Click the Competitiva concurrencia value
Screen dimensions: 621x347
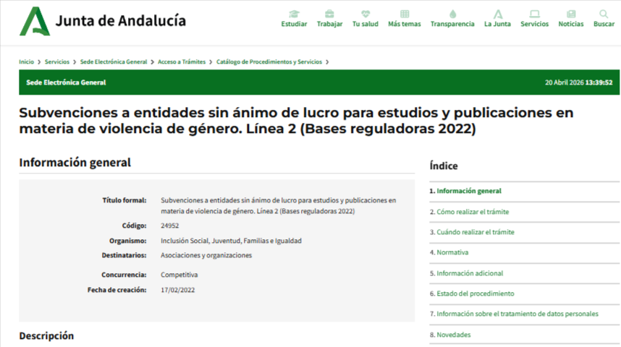coord(179,275)
